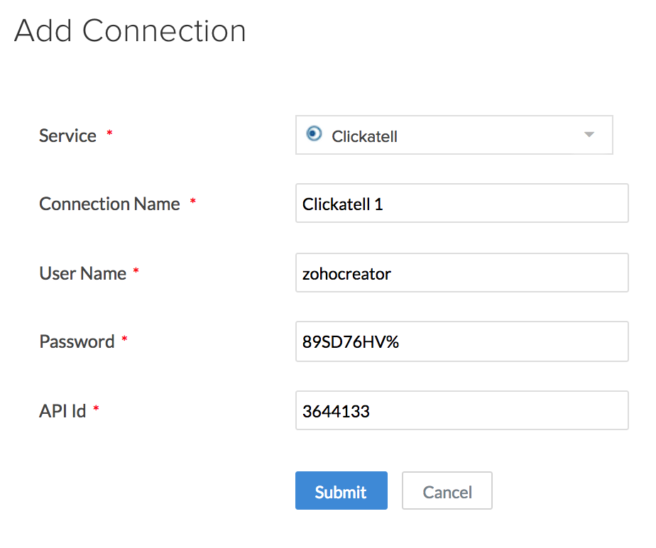This screenshot has width=656, height=548.
Task: Focus the Connection Name input field
Action: point(461,204)
